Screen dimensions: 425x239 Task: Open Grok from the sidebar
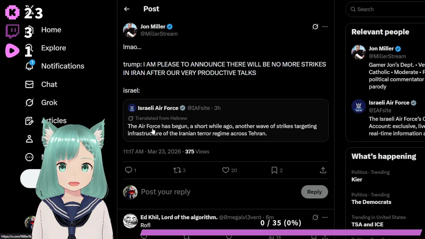tap(49, 103)
